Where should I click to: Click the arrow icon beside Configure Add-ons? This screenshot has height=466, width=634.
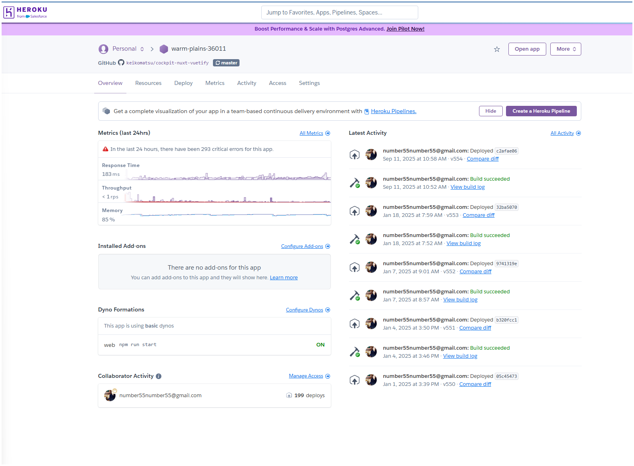[328, 246]
